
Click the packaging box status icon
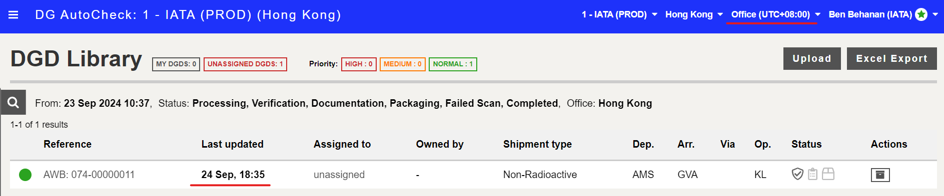828,174
